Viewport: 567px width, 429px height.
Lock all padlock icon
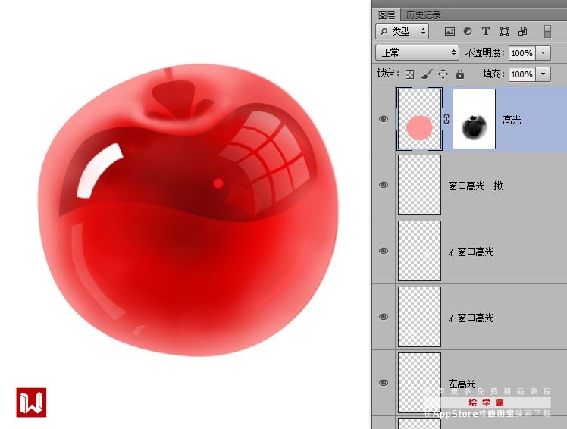tap(460, 74)
